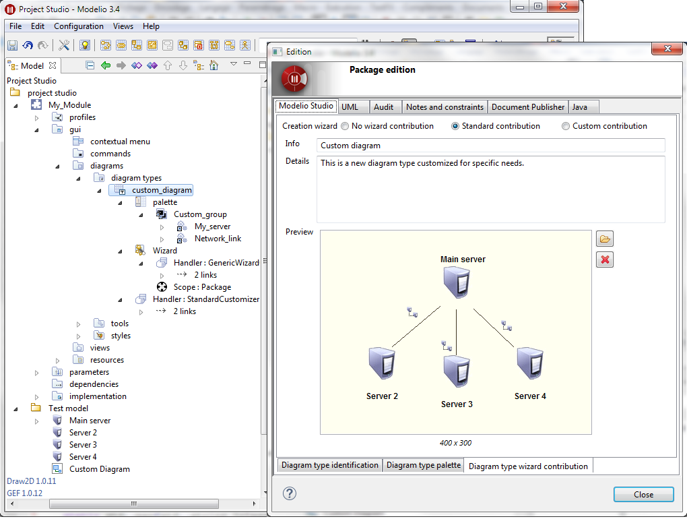687x519 pixels.
Task: Click the down arrow icon in Model view
Action: [x=183, y=66]
